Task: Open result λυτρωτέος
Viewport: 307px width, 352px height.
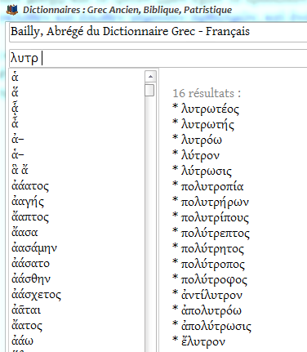Action: 210,109
